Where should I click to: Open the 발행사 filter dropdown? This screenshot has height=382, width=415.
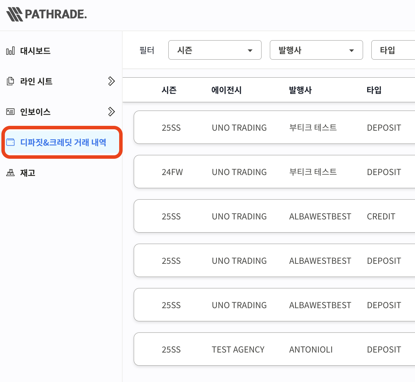pyautogui.click(x=316, y=50)
